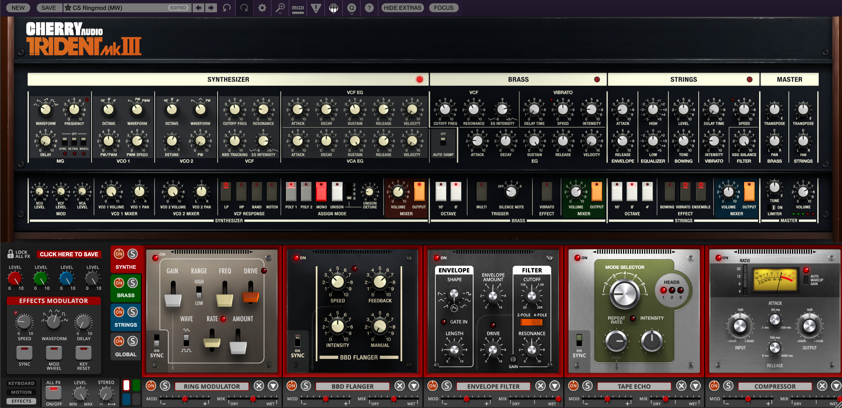Open the BBD Flanger effect dropdown arrow

(414, 386)
